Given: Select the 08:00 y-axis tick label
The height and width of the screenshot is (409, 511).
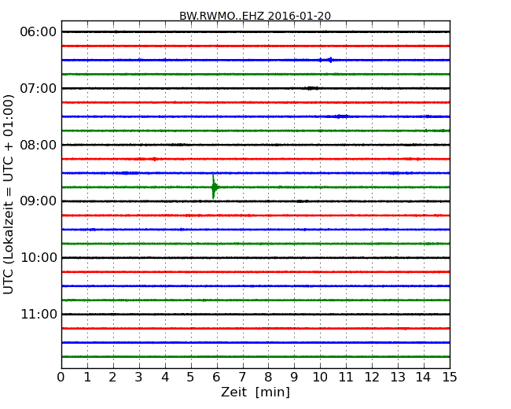Looking at the screenshot, I should click(39, 145).
